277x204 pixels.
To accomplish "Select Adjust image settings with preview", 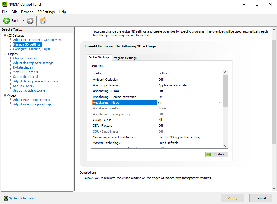I will (x=37, y=40).
